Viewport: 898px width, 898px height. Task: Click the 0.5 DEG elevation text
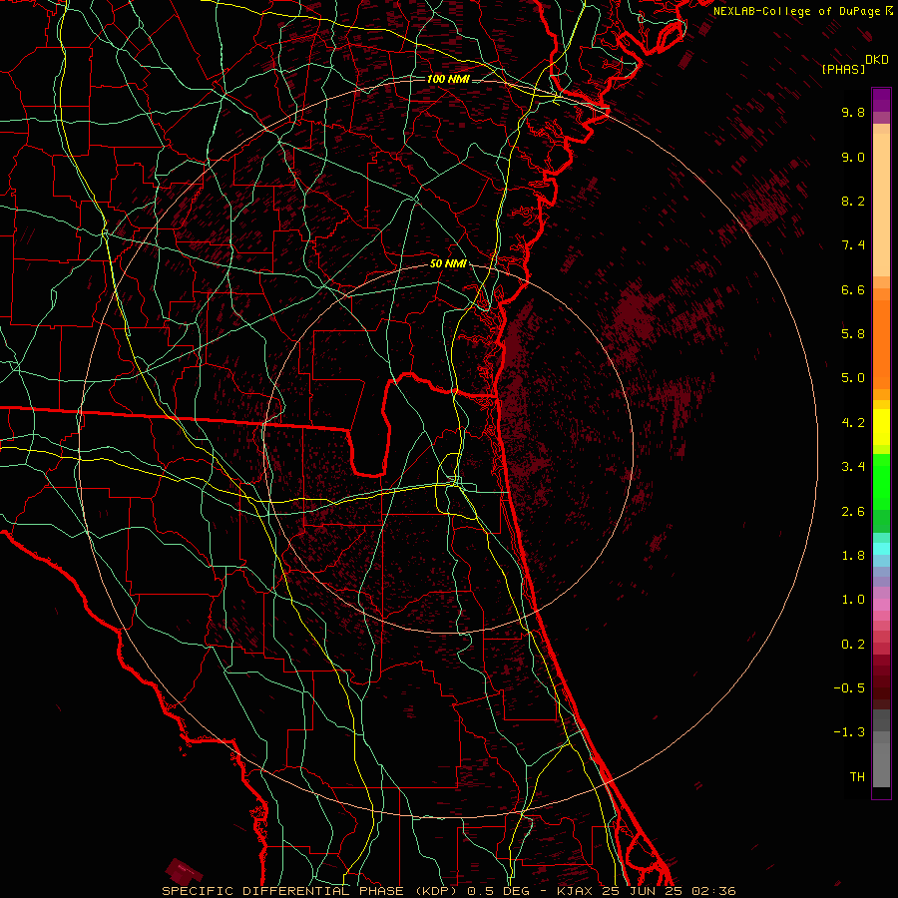[498, 891]
